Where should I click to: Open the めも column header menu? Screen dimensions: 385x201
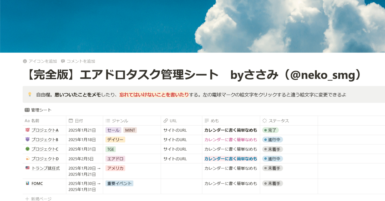tap(212, 121)
